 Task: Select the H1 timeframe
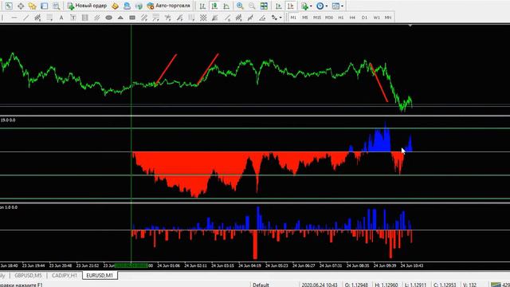tap(341, 18)
